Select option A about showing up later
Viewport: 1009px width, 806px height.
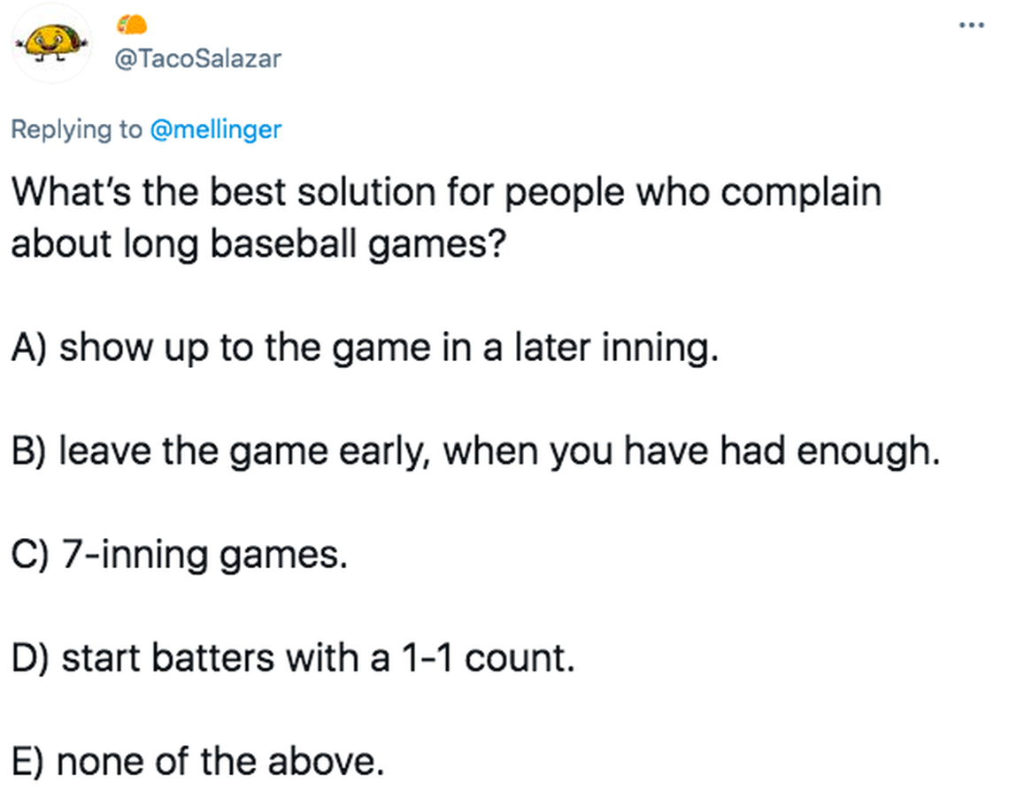(x=364, y=349)
